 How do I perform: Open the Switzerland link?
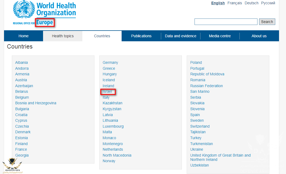click(200, 126)
